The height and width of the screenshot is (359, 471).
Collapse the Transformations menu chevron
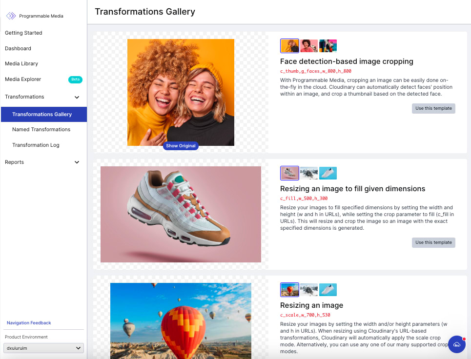pyautogui.click(x=77, y=97)
